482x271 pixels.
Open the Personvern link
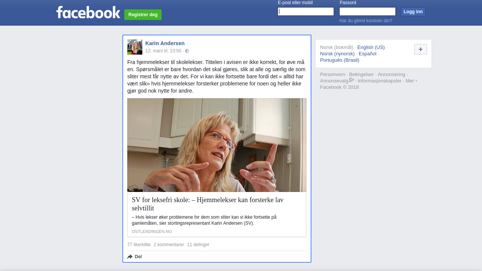(x=333, y=74)
